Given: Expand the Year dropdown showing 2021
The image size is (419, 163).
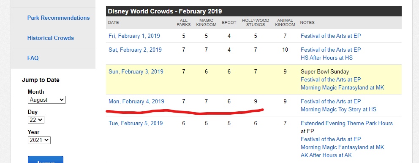Looking at the screenshot, I should [x=39, y=140].
